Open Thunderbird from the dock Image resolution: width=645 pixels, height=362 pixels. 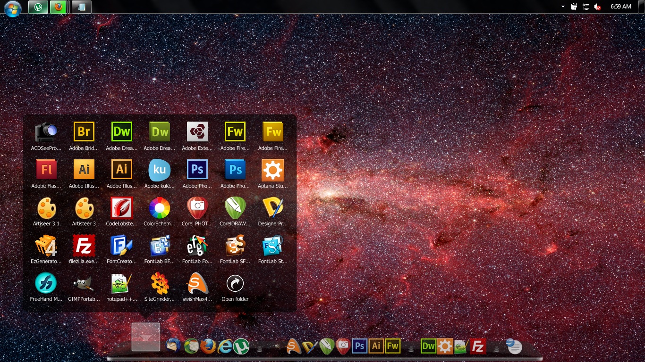[x=173, y=346]
